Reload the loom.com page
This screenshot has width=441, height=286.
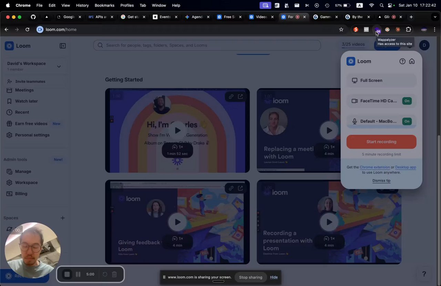(27, 30)
